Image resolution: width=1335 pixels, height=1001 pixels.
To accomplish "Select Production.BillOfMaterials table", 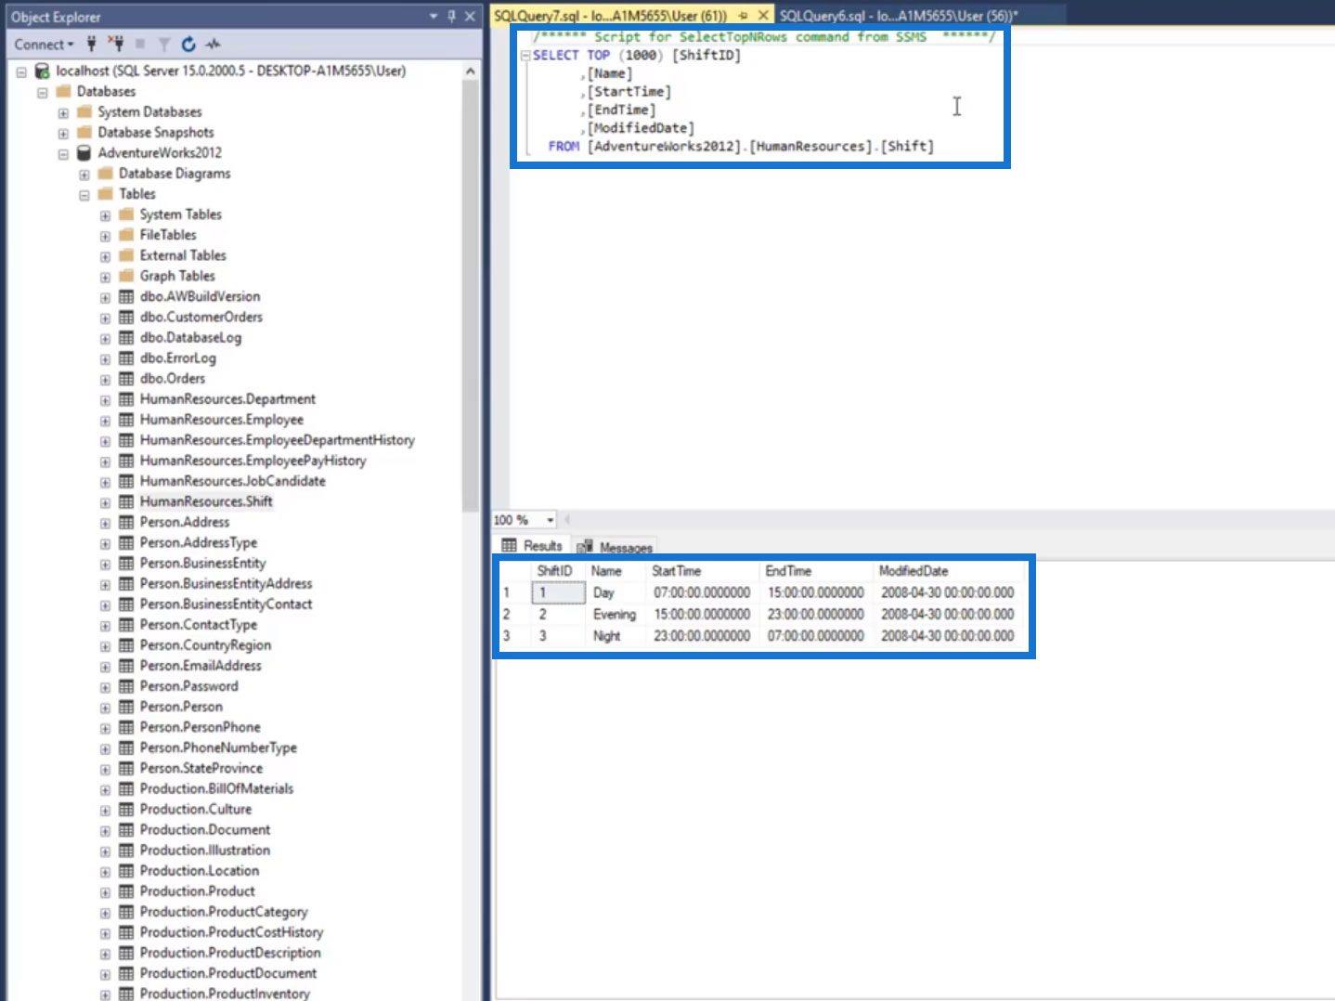I will coord(216,788).
